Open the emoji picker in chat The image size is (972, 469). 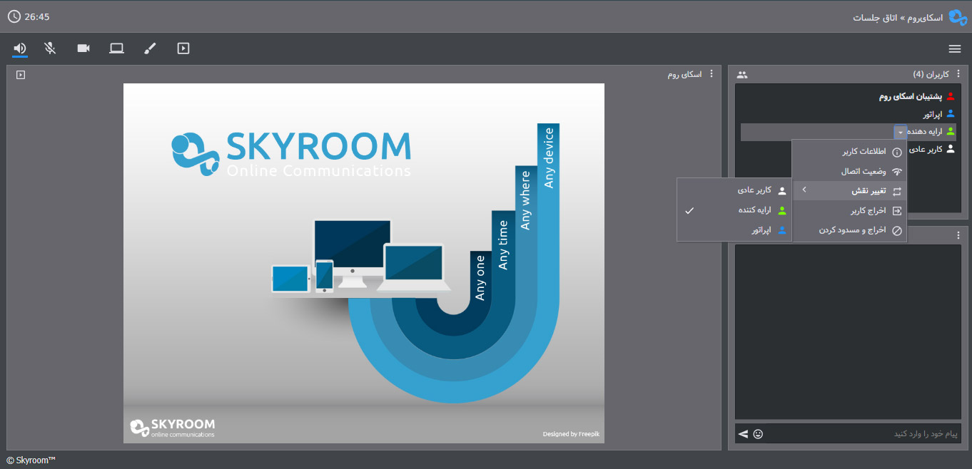tap(758, 433)
